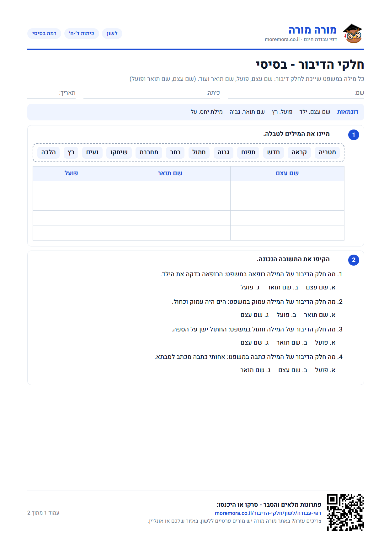
Task: Pick the word chip רחב
Action: (x=175, y=152)
